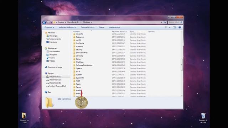Select the TAPI folder icon
Screen dimensions: 228x128
click(x=74, y=81)
